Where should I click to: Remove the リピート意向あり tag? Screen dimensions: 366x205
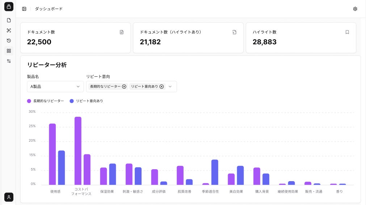(x=161, y=86)
